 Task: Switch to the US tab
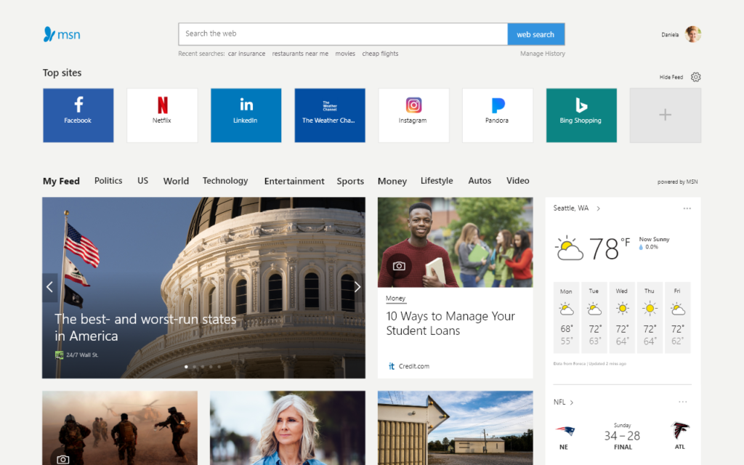click(x=143, y=180)
